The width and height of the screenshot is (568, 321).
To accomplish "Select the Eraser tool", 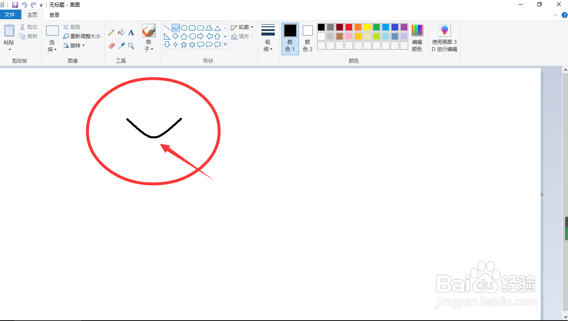I will (x=111, y=46).
